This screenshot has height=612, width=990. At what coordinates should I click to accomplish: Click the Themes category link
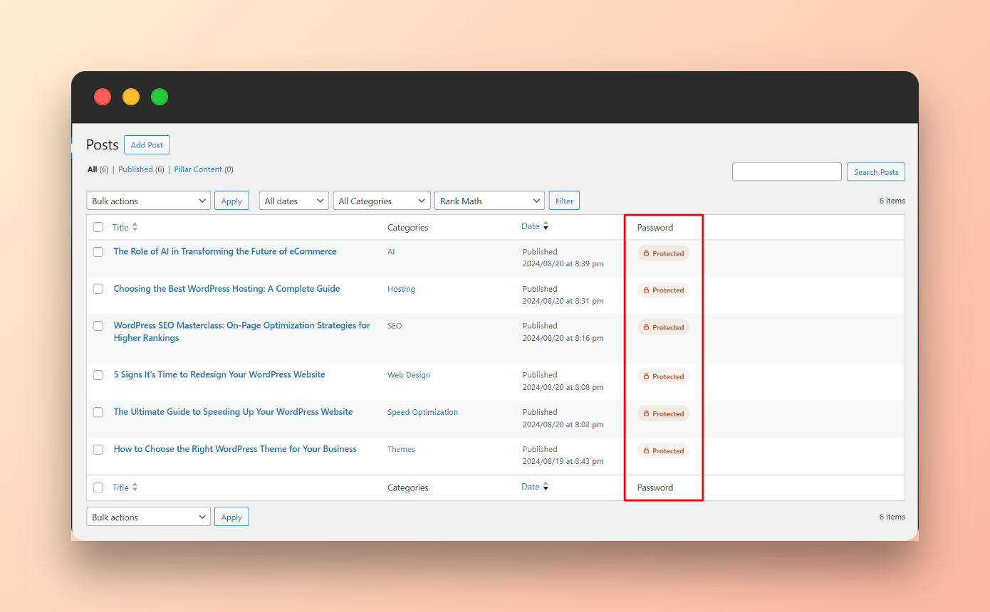pos(401,449)
